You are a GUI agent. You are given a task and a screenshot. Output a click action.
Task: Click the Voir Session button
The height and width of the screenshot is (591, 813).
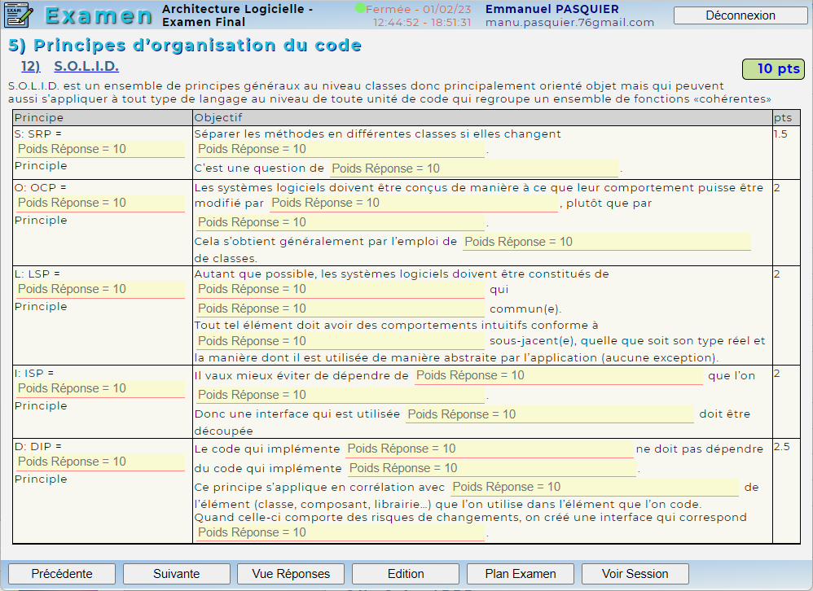[635, 574]
